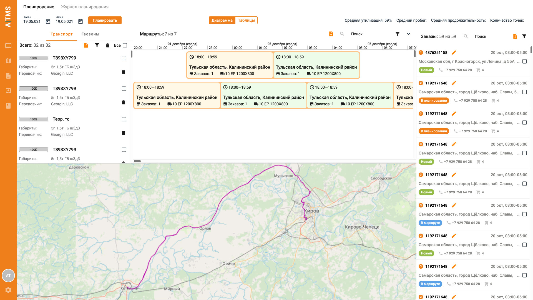This screenshot has width=533, height=300.
Task: Click filter icon in transport panel
Action: 97,45
